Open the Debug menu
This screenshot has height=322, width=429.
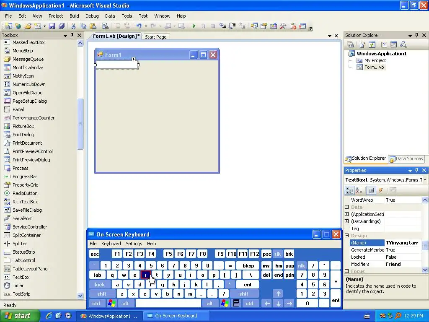pyautogui.click(x=92, y=16)
